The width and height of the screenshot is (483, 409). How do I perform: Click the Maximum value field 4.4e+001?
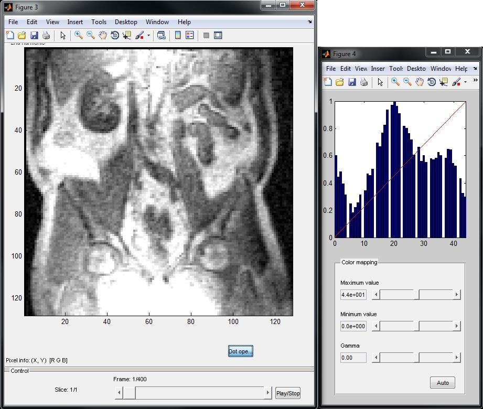coord(353,295)
